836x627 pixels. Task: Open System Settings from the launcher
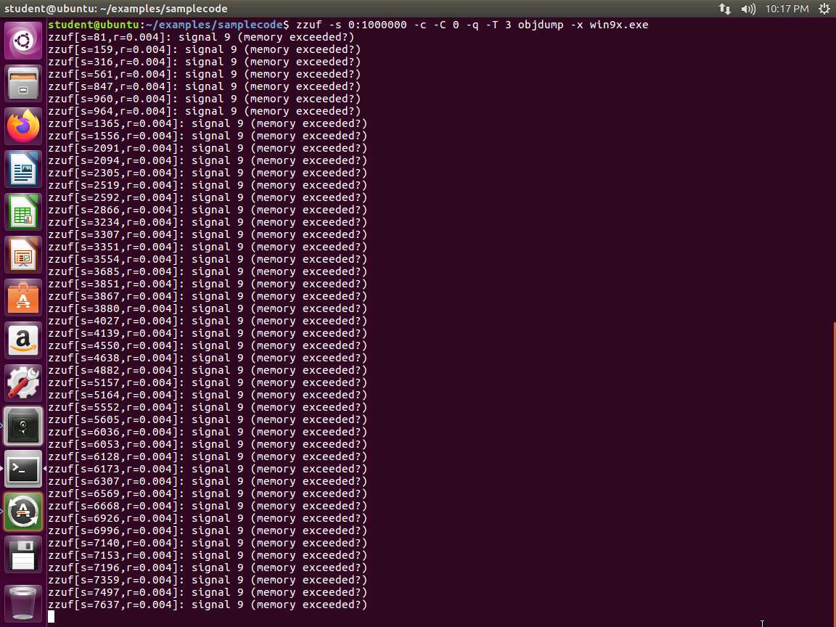click(x=24, y=383)
